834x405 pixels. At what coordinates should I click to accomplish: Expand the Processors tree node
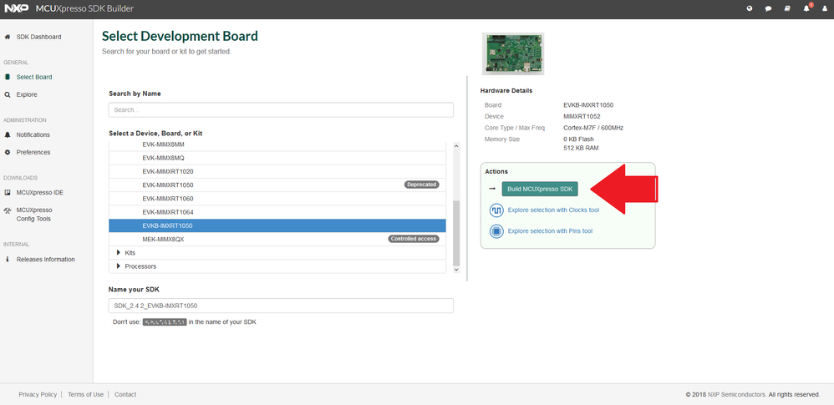pos(118,266)
